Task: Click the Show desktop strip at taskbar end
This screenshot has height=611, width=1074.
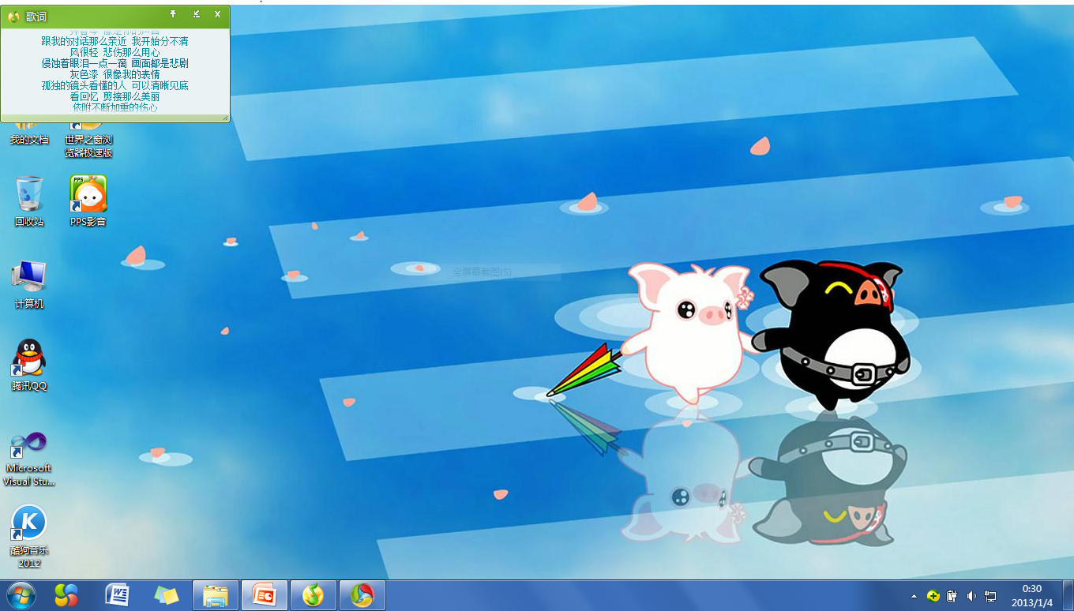Action: [1068, 595]
